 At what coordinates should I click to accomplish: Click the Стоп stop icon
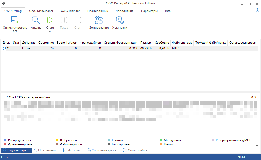[78, 20]
